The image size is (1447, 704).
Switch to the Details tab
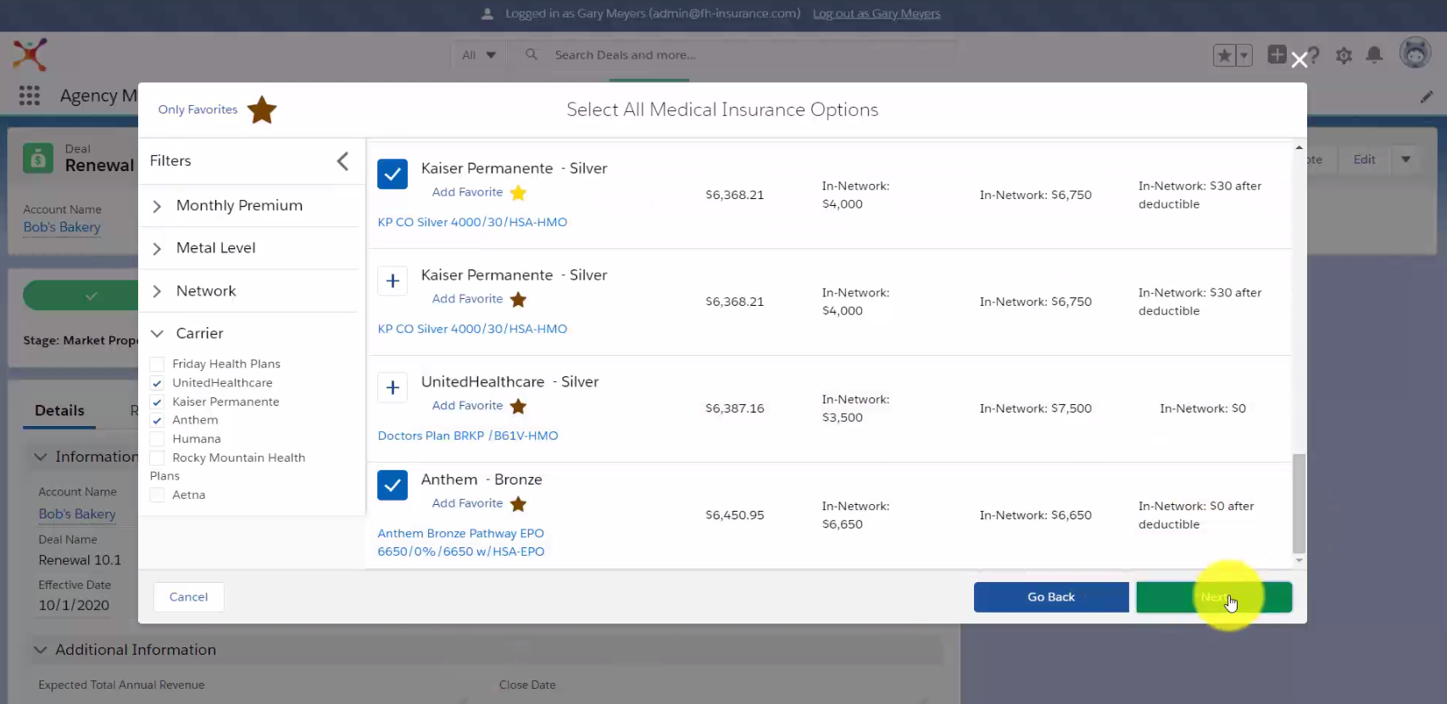coord(59,410)
